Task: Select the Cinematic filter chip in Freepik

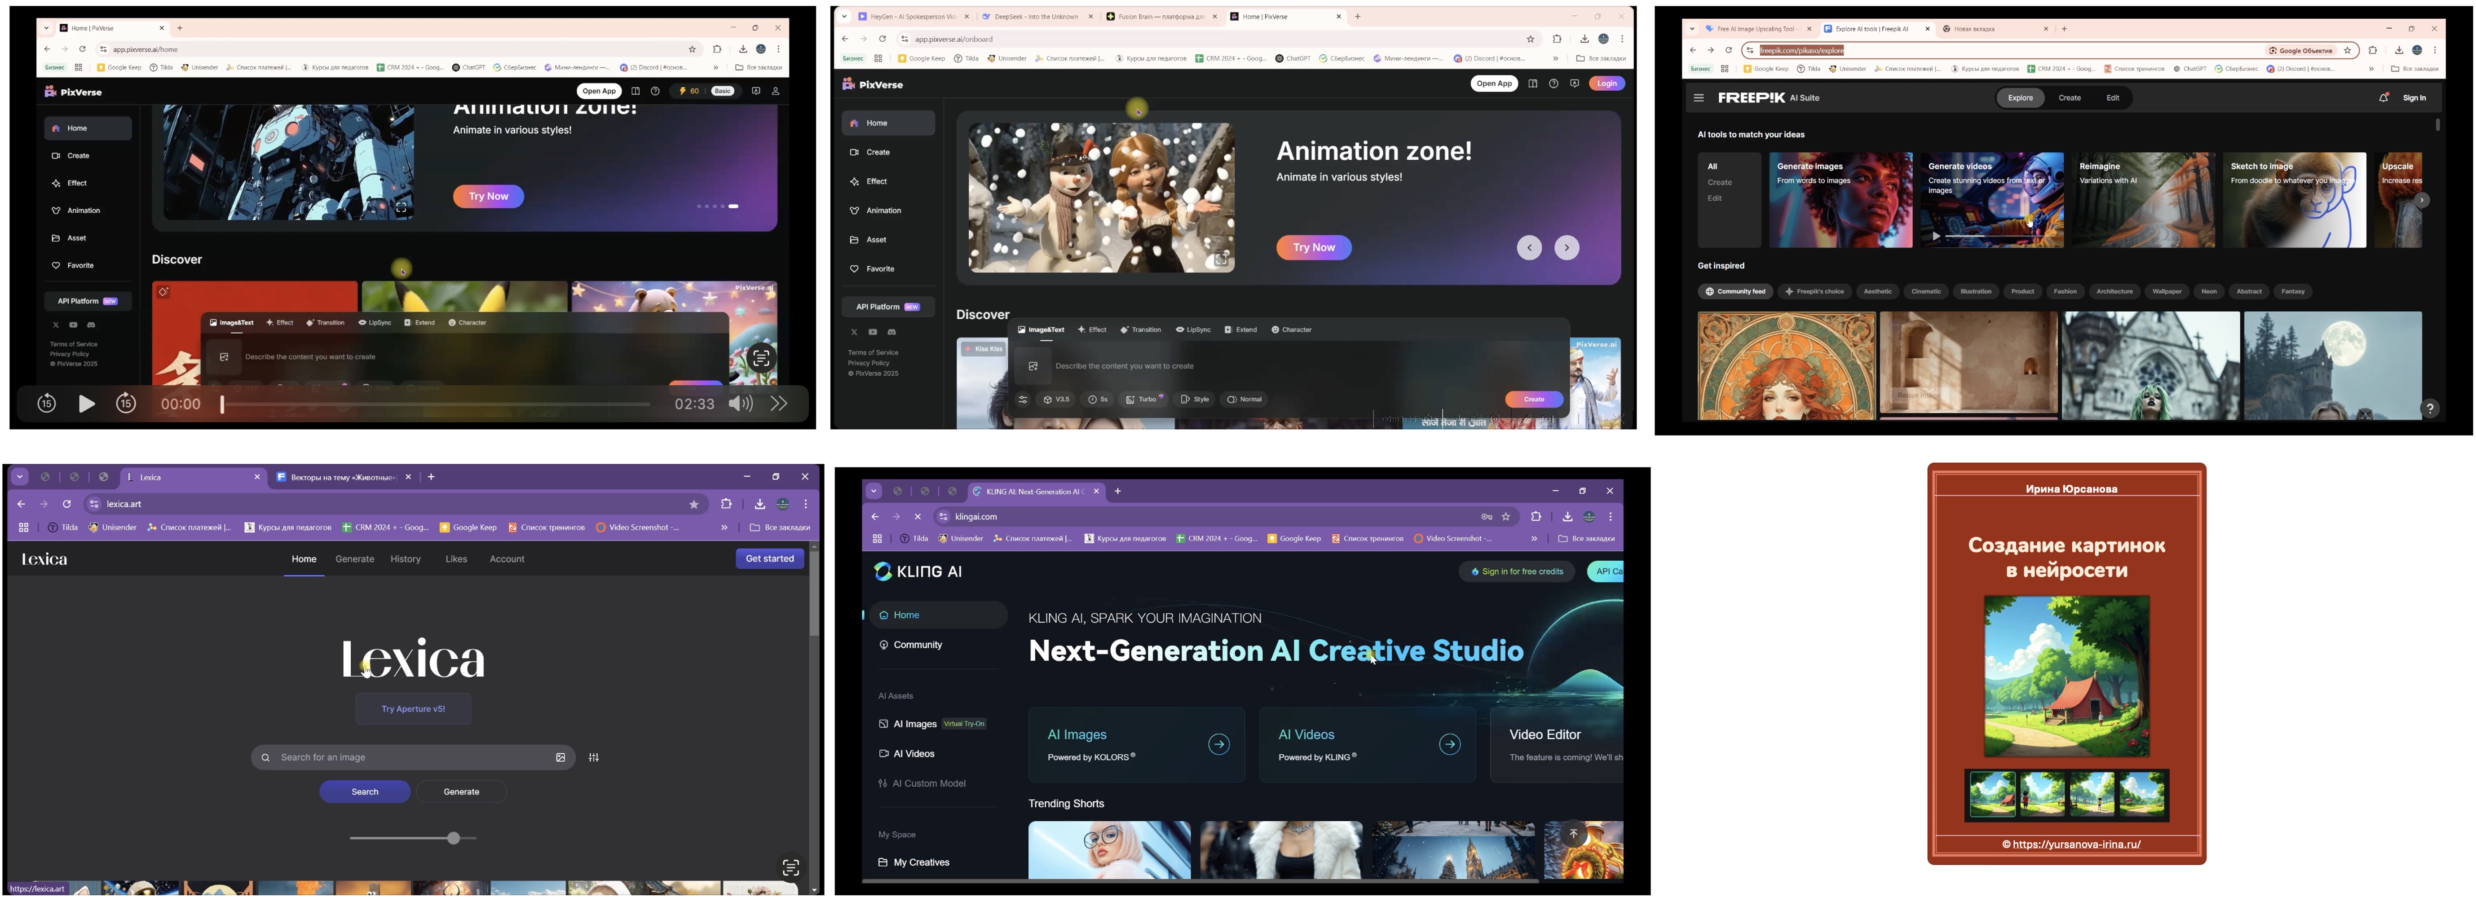Action: [1926, 292]
